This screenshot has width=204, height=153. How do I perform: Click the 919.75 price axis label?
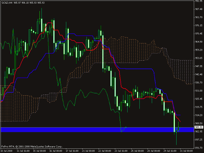(199, 107)
